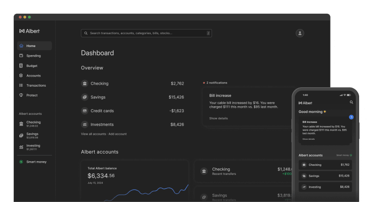Click phone Checking row icon

304,165
